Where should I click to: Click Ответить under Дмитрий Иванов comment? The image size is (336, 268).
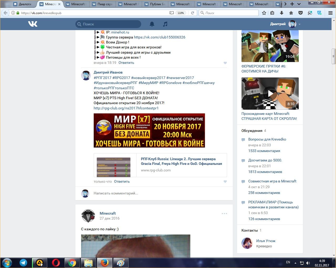click(122, 181)
